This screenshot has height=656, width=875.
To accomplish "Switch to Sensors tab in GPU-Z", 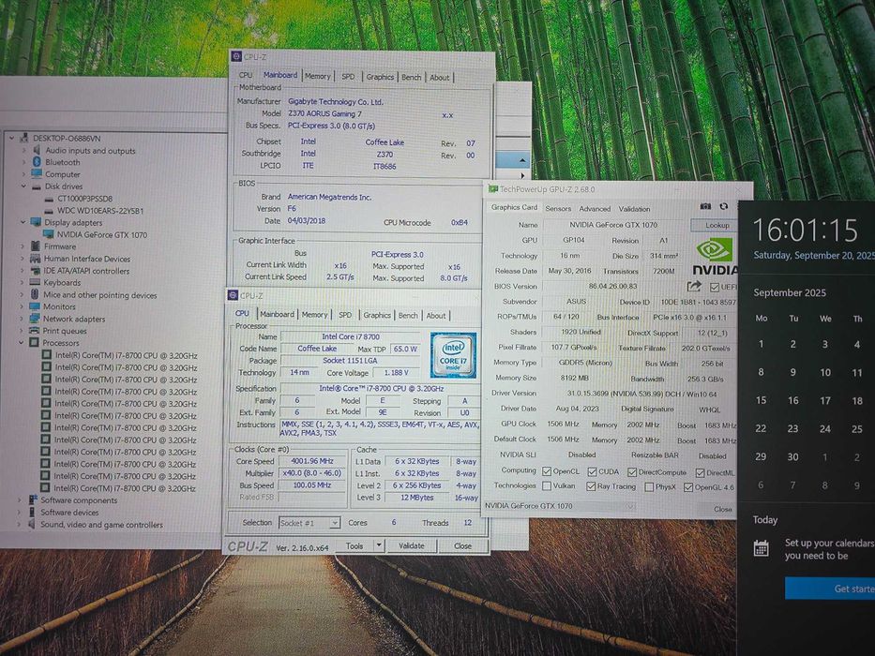I will 558,208.
